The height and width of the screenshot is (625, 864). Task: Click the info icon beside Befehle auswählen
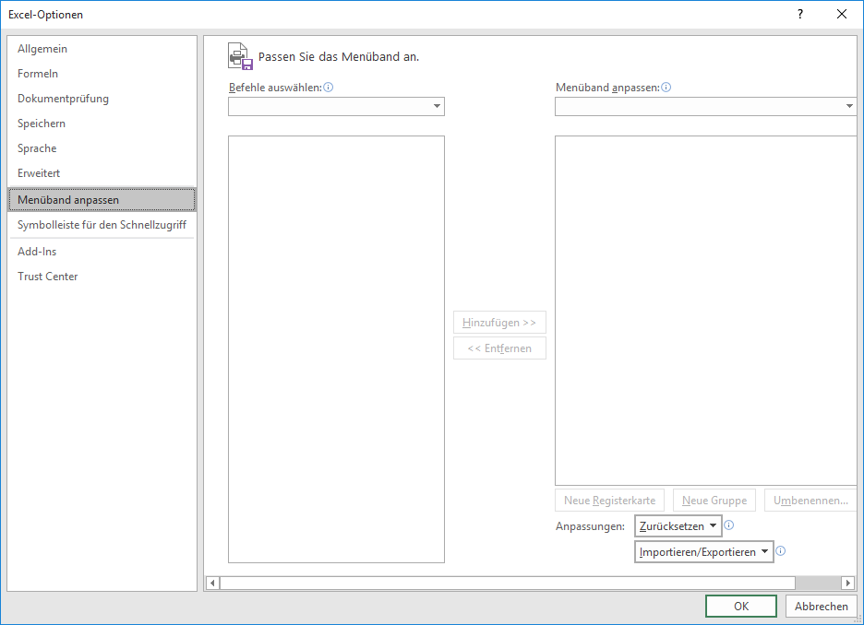(x=329, y=87)
